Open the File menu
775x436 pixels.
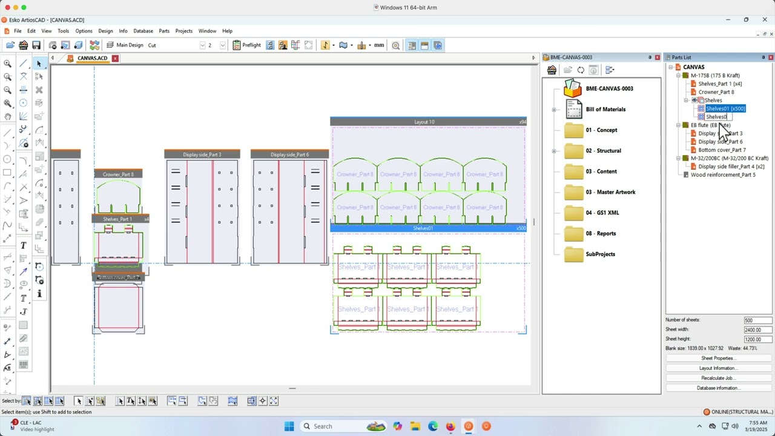pyautogui.click(x=18, y=31)
